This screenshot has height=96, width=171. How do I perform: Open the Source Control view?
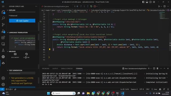[x=3, y=25]
